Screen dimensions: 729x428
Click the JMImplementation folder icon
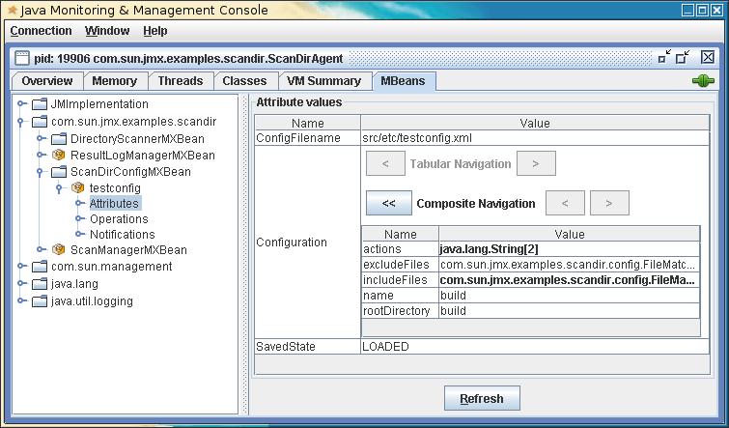pyautogui.click(x=39, y=104)
